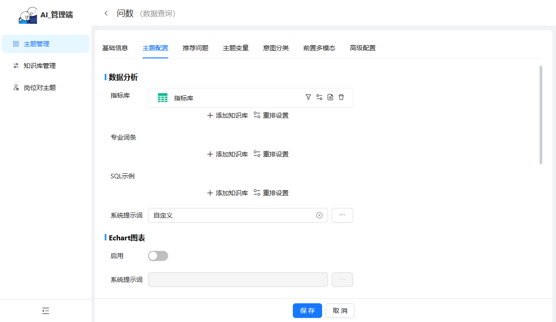Open the 高级配置 tab
Viewport: 556px width, 322px height.
click(x=363, y=48)
